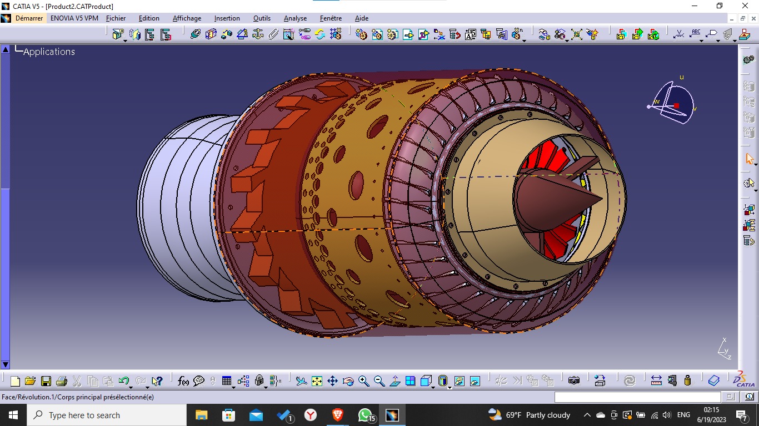This screenshot has width=759, height=426.
Task: Click the Design Table icon
Action: [x=226, y=381]
